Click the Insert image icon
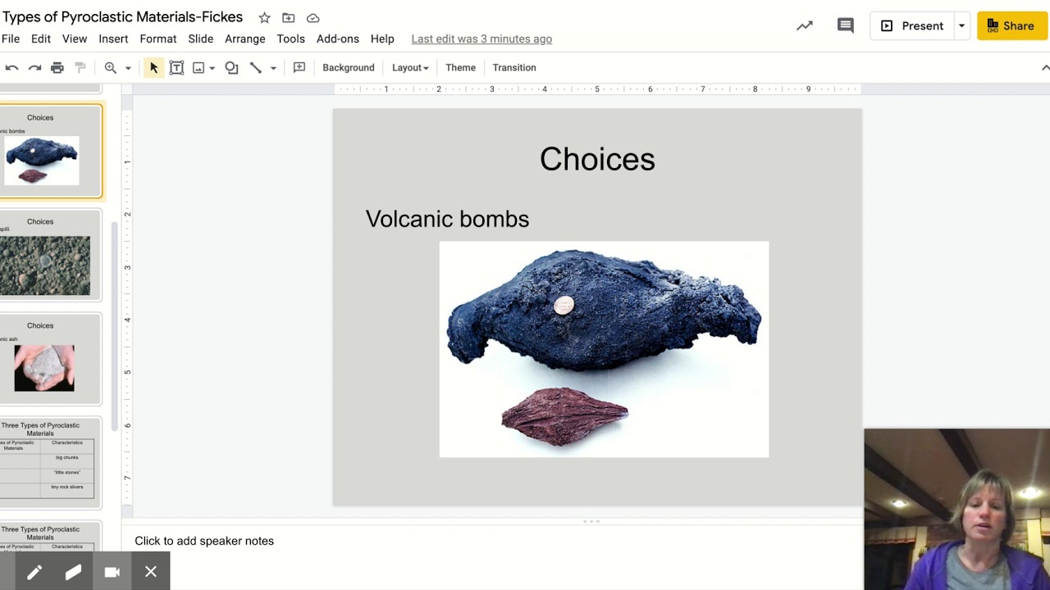The height and width of the screenshot is (590, 1050). pos(199,68)
